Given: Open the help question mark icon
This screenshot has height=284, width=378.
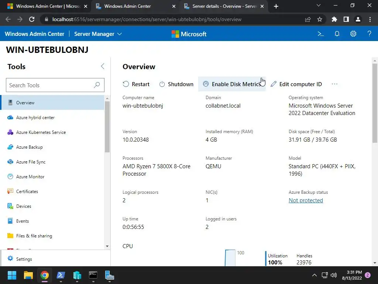Looking at the screenshot, I should tap(369, 34).
